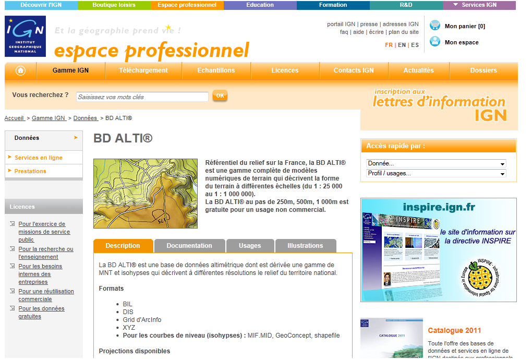Open the Actualités menu
532x359 pixels.
tap(419, 70)
